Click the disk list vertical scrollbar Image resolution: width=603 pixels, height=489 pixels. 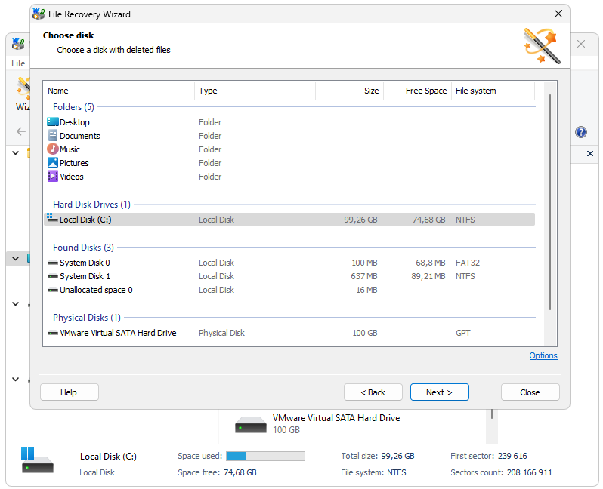(549, 204)
